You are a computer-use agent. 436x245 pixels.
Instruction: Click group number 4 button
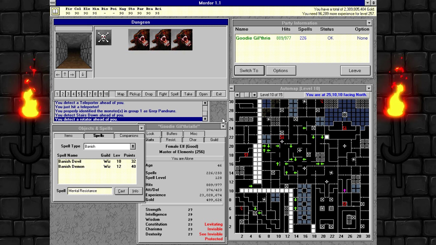point(73,94)
